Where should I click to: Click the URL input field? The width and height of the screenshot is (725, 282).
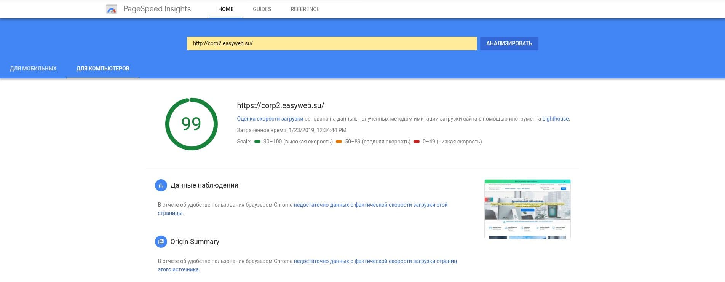332,43
